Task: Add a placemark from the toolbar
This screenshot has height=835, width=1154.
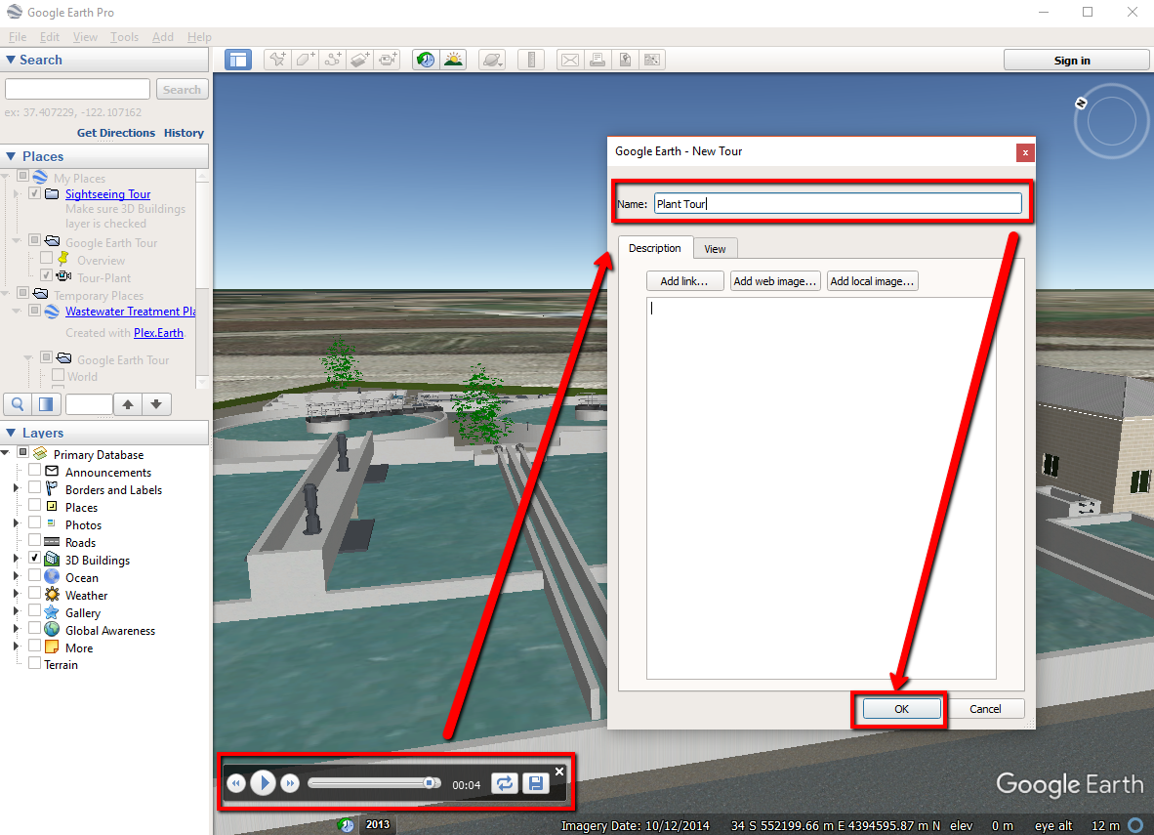Action: tap(277, 60)
